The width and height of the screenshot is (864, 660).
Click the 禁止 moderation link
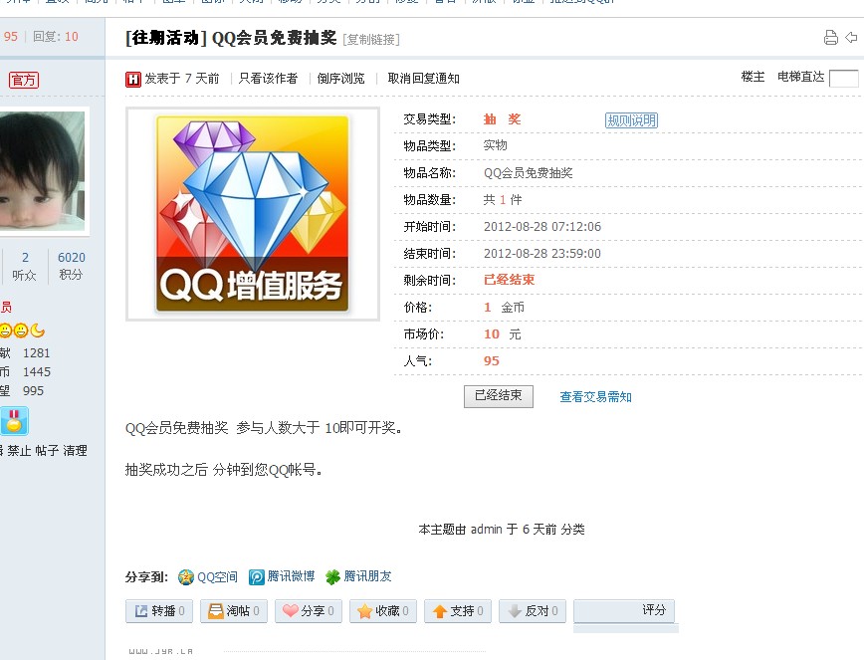point(19,451)
